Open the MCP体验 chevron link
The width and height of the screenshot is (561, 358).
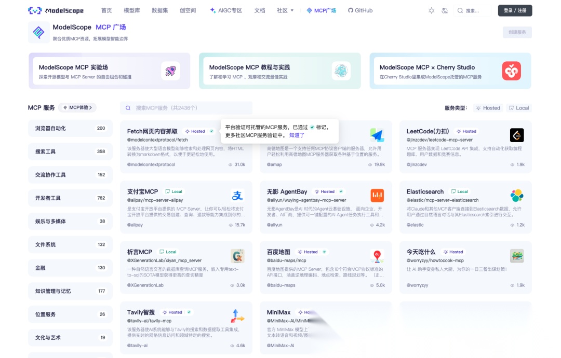point(77,107)
